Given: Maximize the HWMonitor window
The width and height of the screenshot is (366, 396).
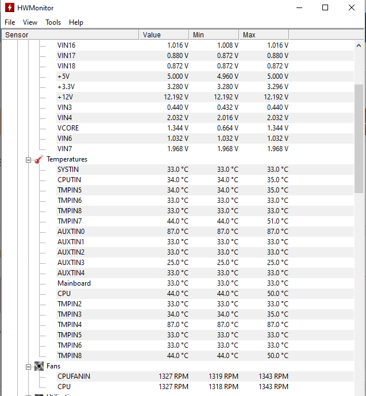Looking at the screenshot, I should 325,8.
